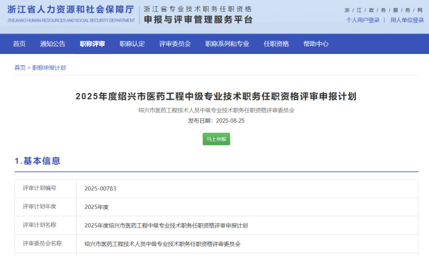This screenshot has height=256, width=429.
Task: Open the 职称认定 menu item
Action: (x=132, y=44)
